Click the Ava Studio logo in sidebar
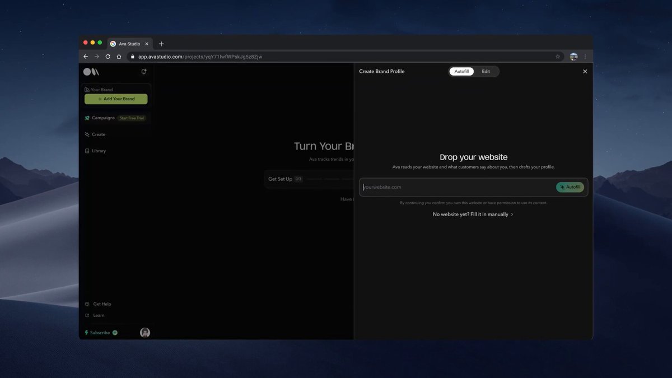Screen dimensions: 672x378 [91, 72]
